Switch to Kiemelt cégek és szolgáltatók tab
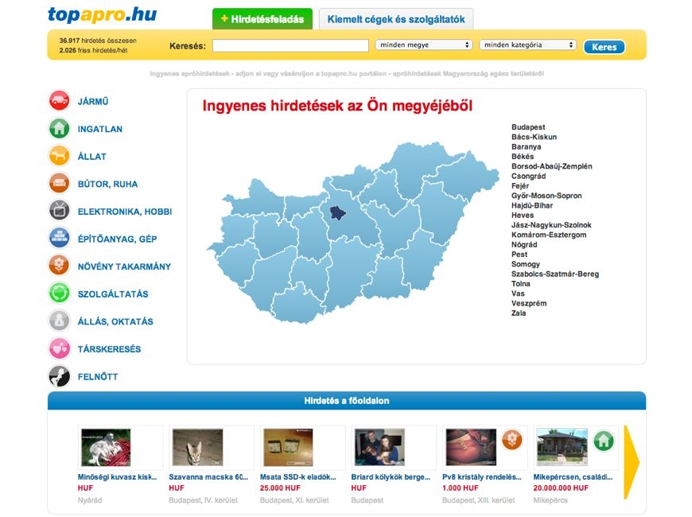The height and width of the screenshot is (517, 692). pyautogui.click(x=396, y=19)
